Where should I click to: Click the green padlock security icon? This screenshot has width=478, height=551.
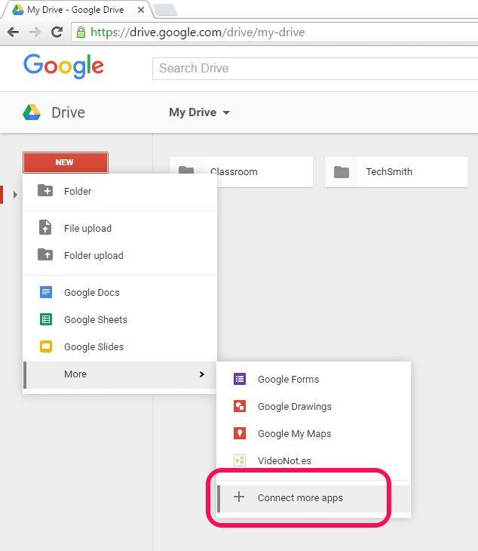tap(81, 32)
